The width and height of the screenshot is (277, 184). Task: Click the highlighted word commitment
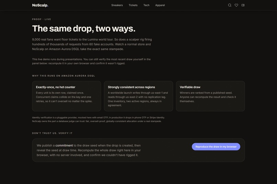64,145
